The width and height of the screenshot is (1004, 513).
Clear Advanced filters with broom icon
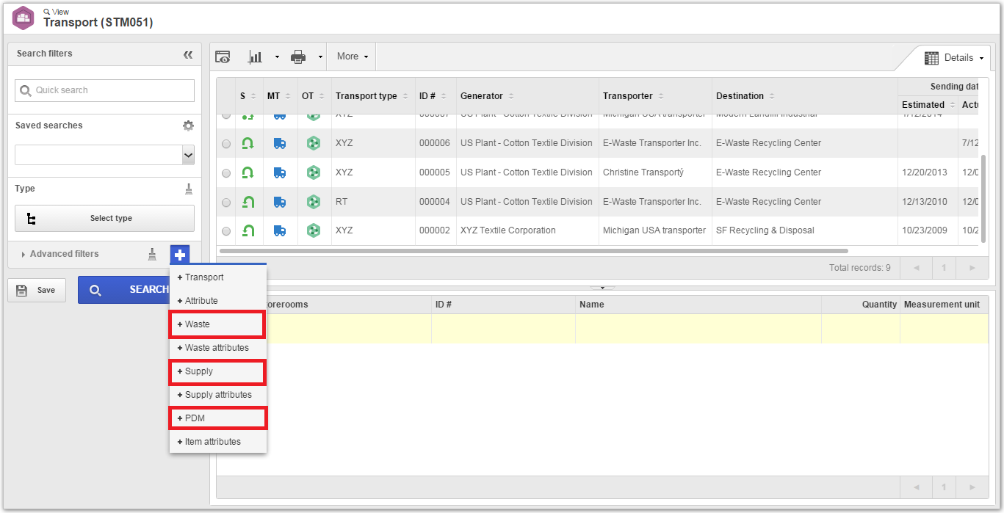[152, 254]
